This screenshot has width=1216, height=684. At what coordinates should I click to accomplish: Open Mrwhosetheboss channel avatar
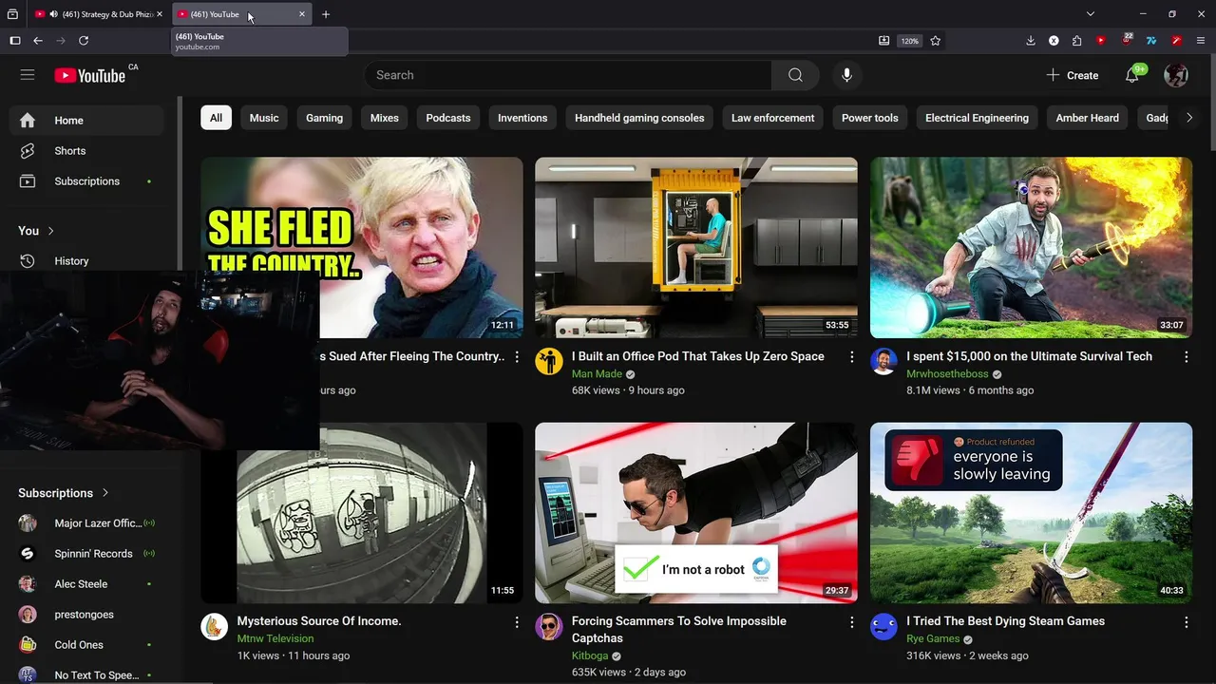tap(883, 361)
